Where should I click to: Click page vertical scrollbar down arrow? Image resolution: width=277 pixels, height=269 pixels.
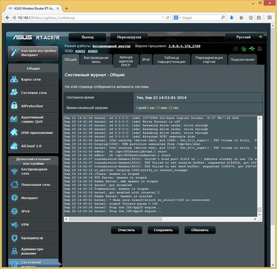273,265
